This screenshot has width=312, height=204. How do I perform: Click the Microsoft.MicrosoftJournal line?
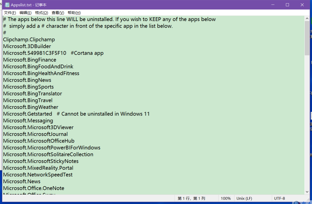click(x=36, y=134)
